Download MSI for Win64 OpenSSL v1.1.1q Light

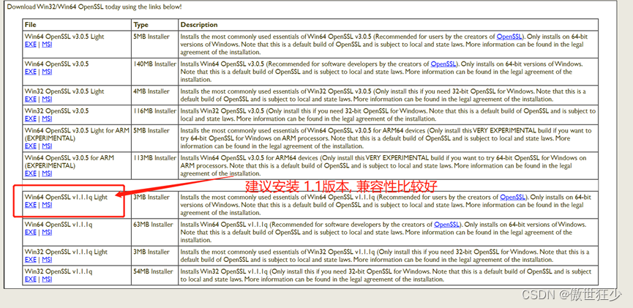[47, 205]
